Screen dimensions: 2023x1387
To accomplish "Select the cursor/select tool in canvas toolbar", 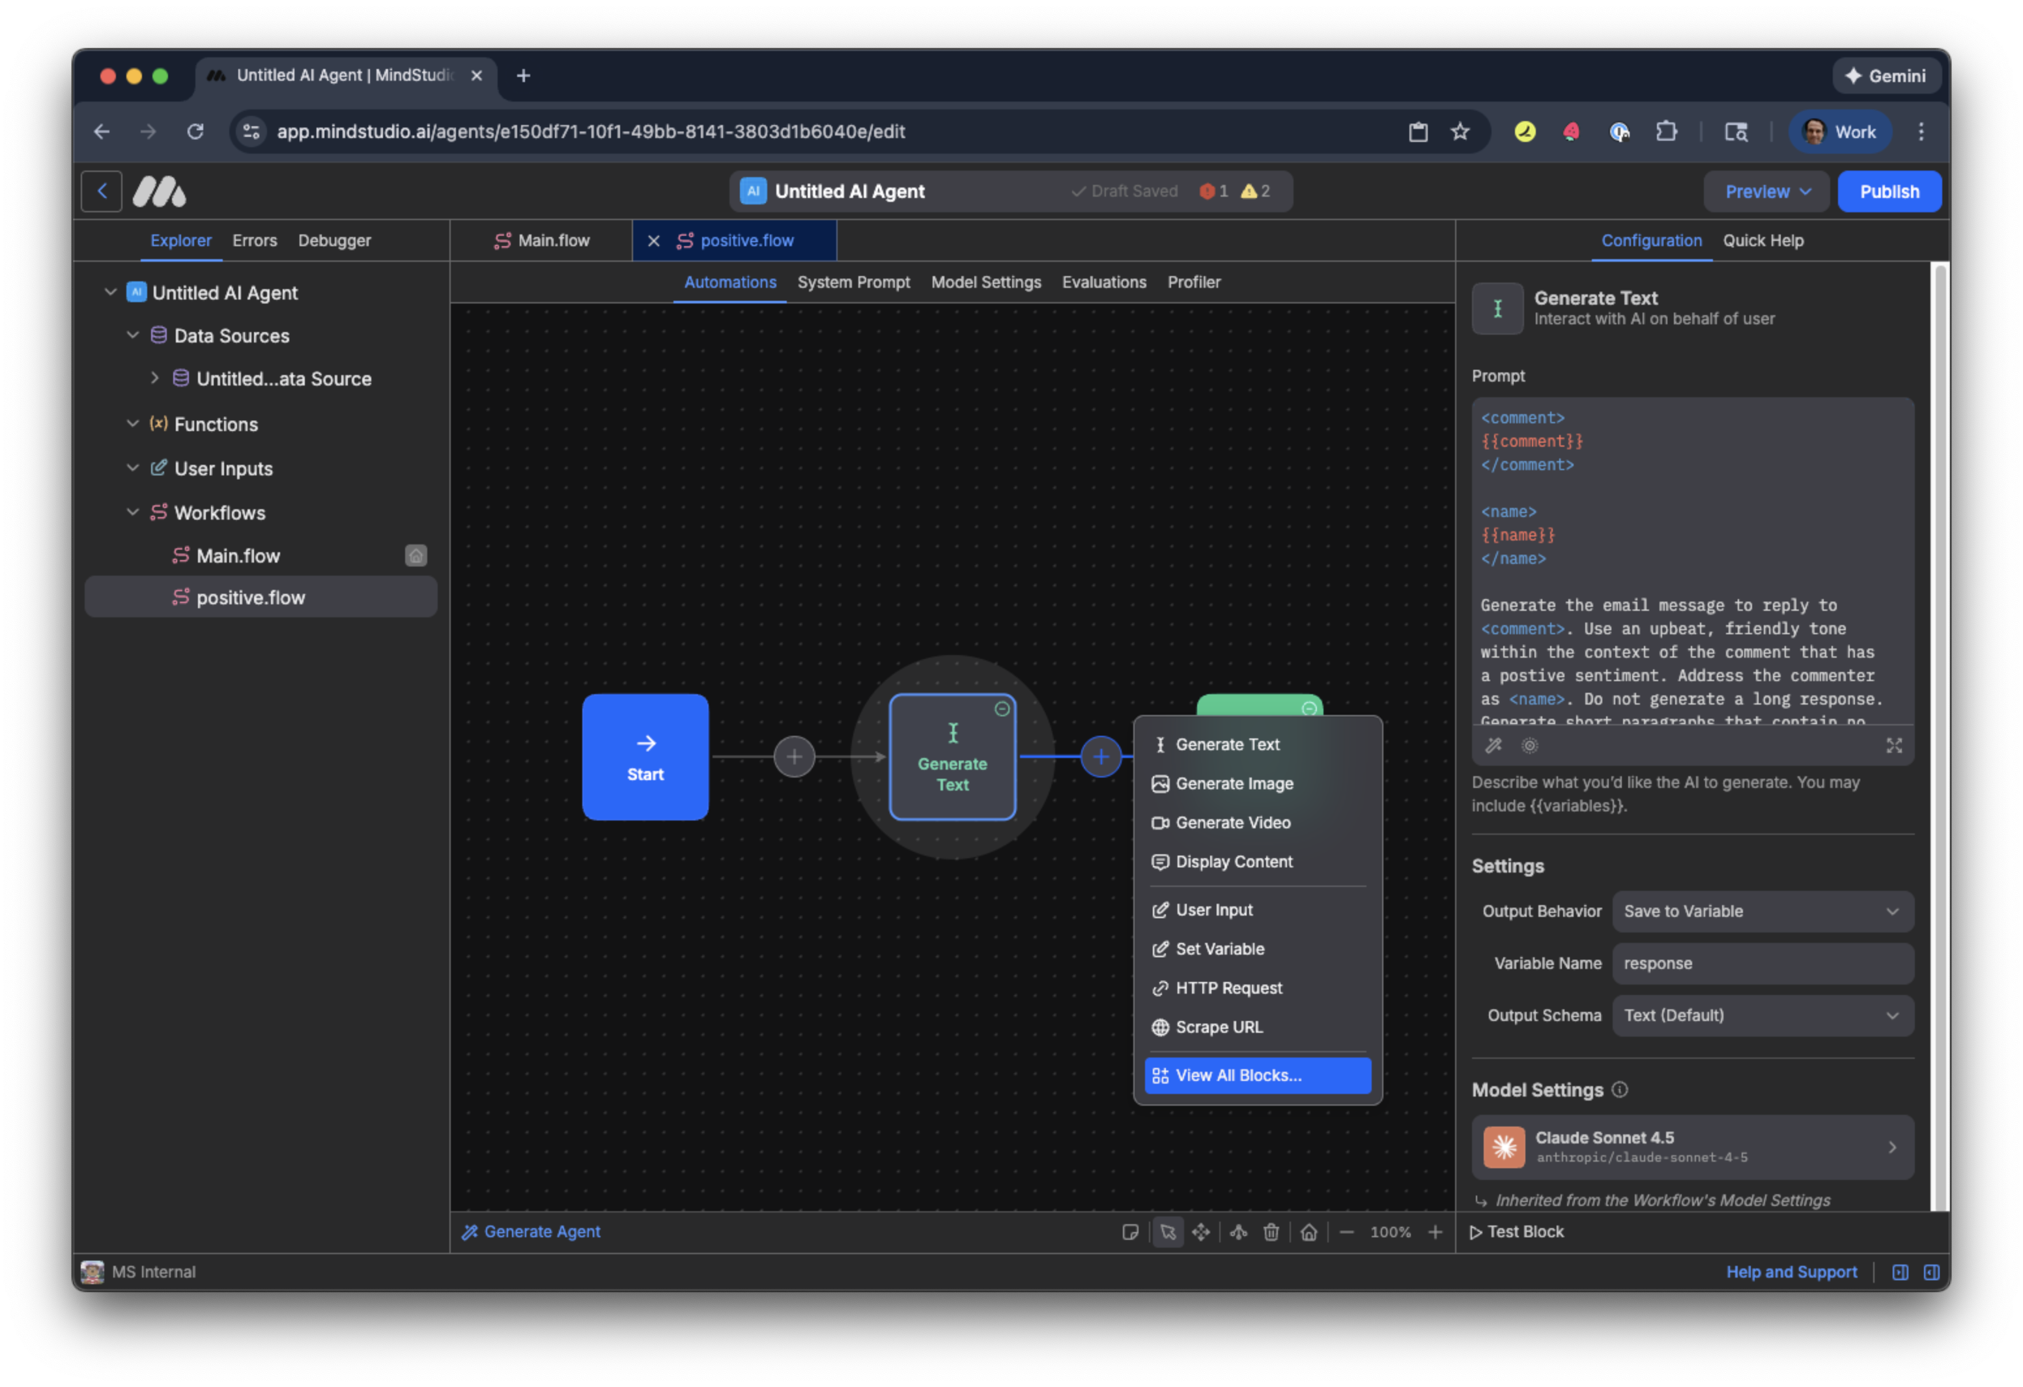I will tap(1169, 1232).
